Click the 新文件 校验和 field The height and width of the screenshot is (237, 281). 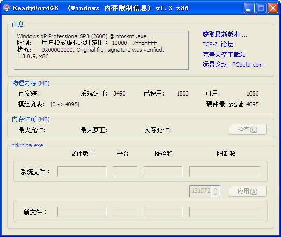[163, 212]
